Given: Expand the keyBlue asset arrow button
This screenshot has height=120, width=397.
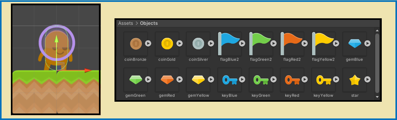Looking at the screenshot, I should 242,80.
